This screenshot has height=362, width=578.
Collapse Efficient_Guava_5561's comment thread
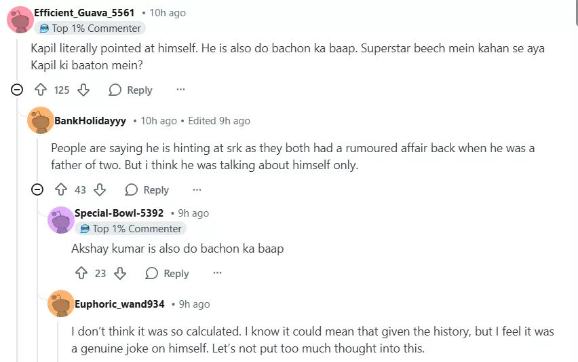tap(17, 90)
